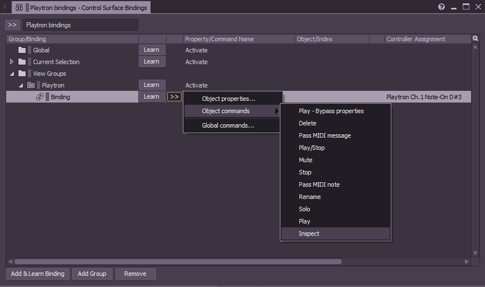Click the horizontal scrollbar thumb
Screen dimensions: 485x287
pyautogui.click(x=178, y=261)
